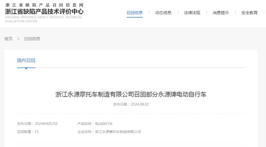Screen dimensions: 266x147
Task: Open the 消费提示 navigation item
Action: click(x=220, y=13)
